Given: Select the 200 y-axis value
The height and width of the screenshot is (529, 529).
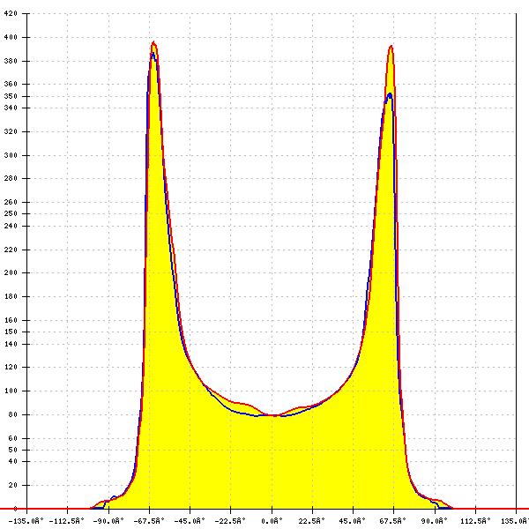Looking at the screenshot, I should (11, 272).
